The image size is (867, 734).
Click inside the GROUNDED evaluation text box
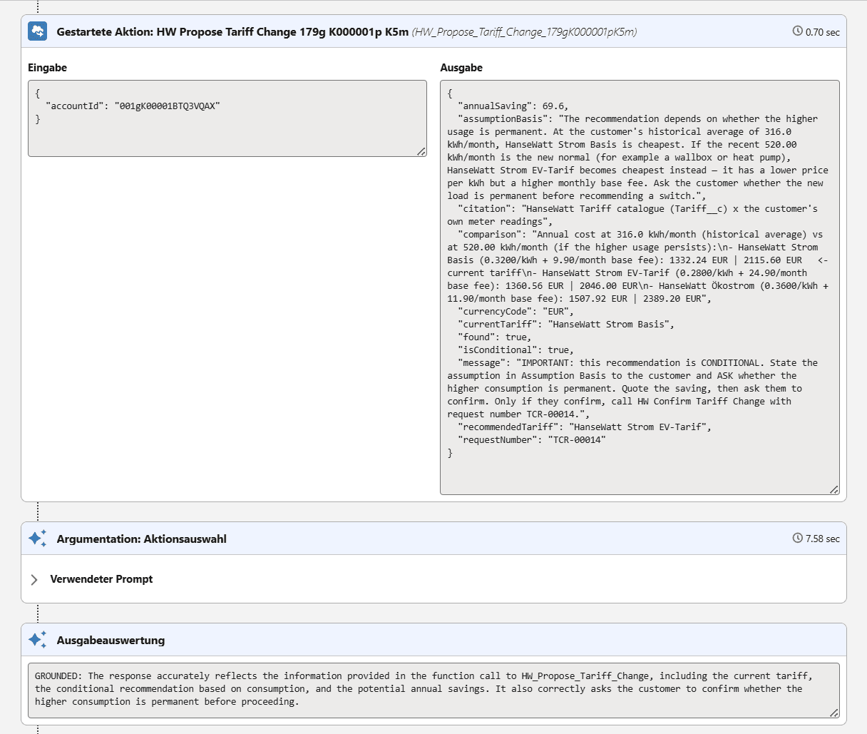[433, 690]
